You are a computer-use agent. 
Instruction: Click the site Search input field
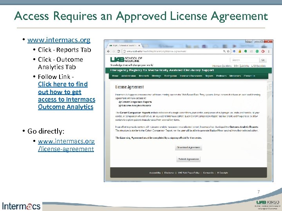(244, 60)
